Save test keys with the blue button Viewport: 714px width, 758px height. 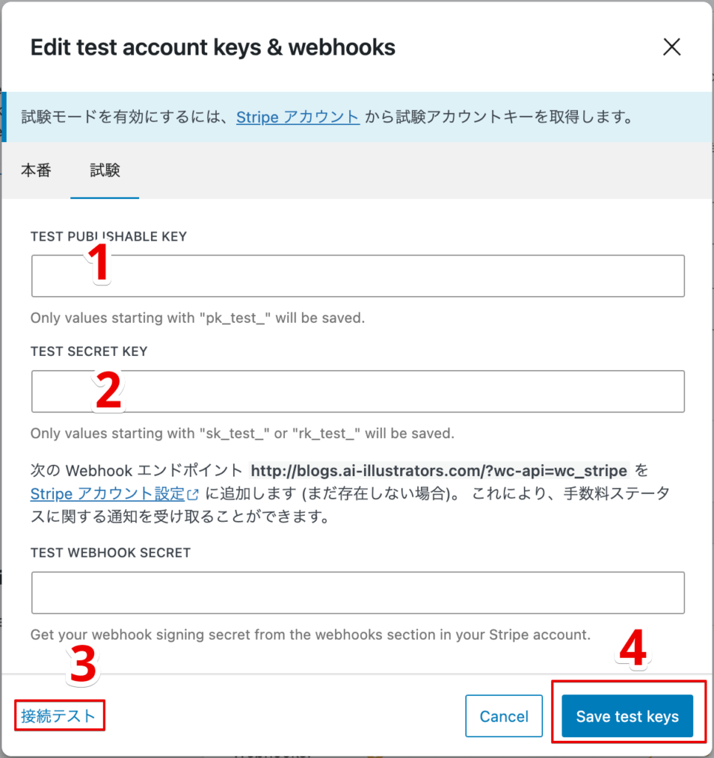(627, 716)
